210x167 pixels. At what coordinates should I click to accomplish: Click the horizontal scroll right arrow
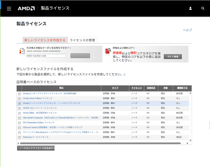[187, 143]
